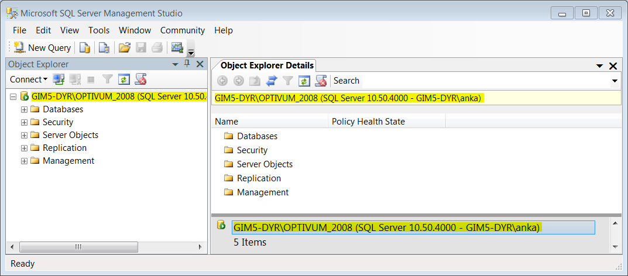Screen dimensions: 628x276
Task: Click the Object Explorer horizontal scrollbar thumb
Action: tap(78, 247)
